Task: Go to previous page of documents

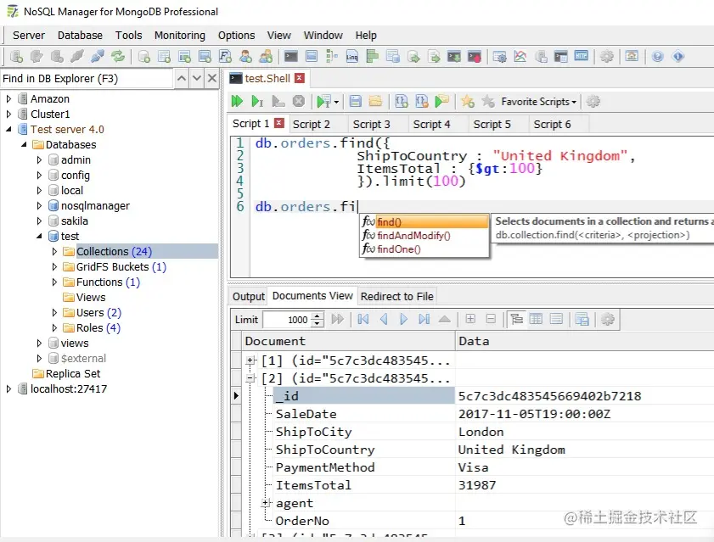Action: tap(384, 319)
